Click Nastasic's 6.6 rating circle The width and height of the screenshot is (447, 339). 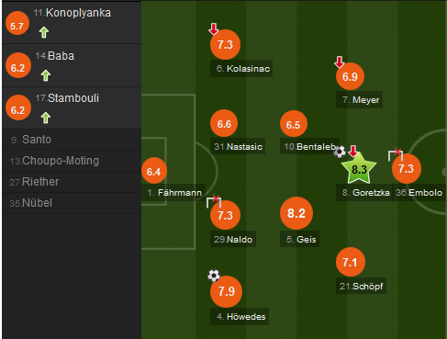coord(224,123)
